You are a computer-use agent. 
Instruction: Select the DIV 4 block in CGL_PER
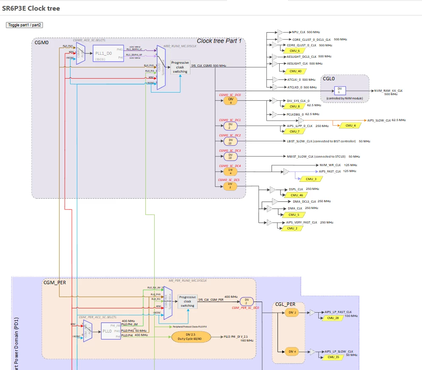292,351
